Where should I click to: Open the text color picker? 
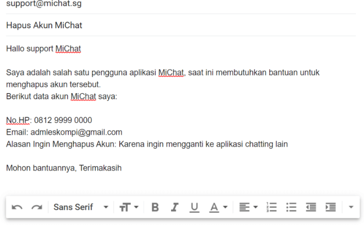218,207
